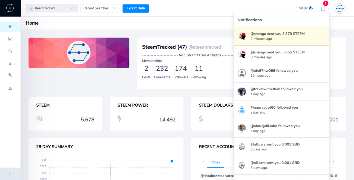Viewport: 354px width, 180px height.
Task: Open notification: @gauravgpt60 followed you
Action: pyautogui.click(x=282, y=110)
